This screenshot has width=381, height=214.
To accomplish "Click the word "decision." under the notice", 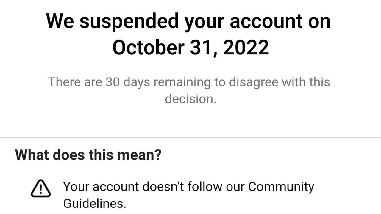I will tap(190, 99).
